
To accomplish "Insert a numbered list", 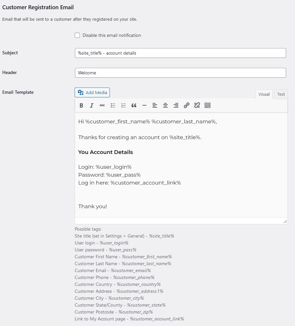I will 123,105.
